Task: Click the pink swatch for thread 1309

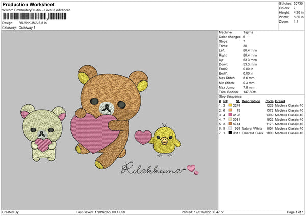Action: click(x=231, y=115)
